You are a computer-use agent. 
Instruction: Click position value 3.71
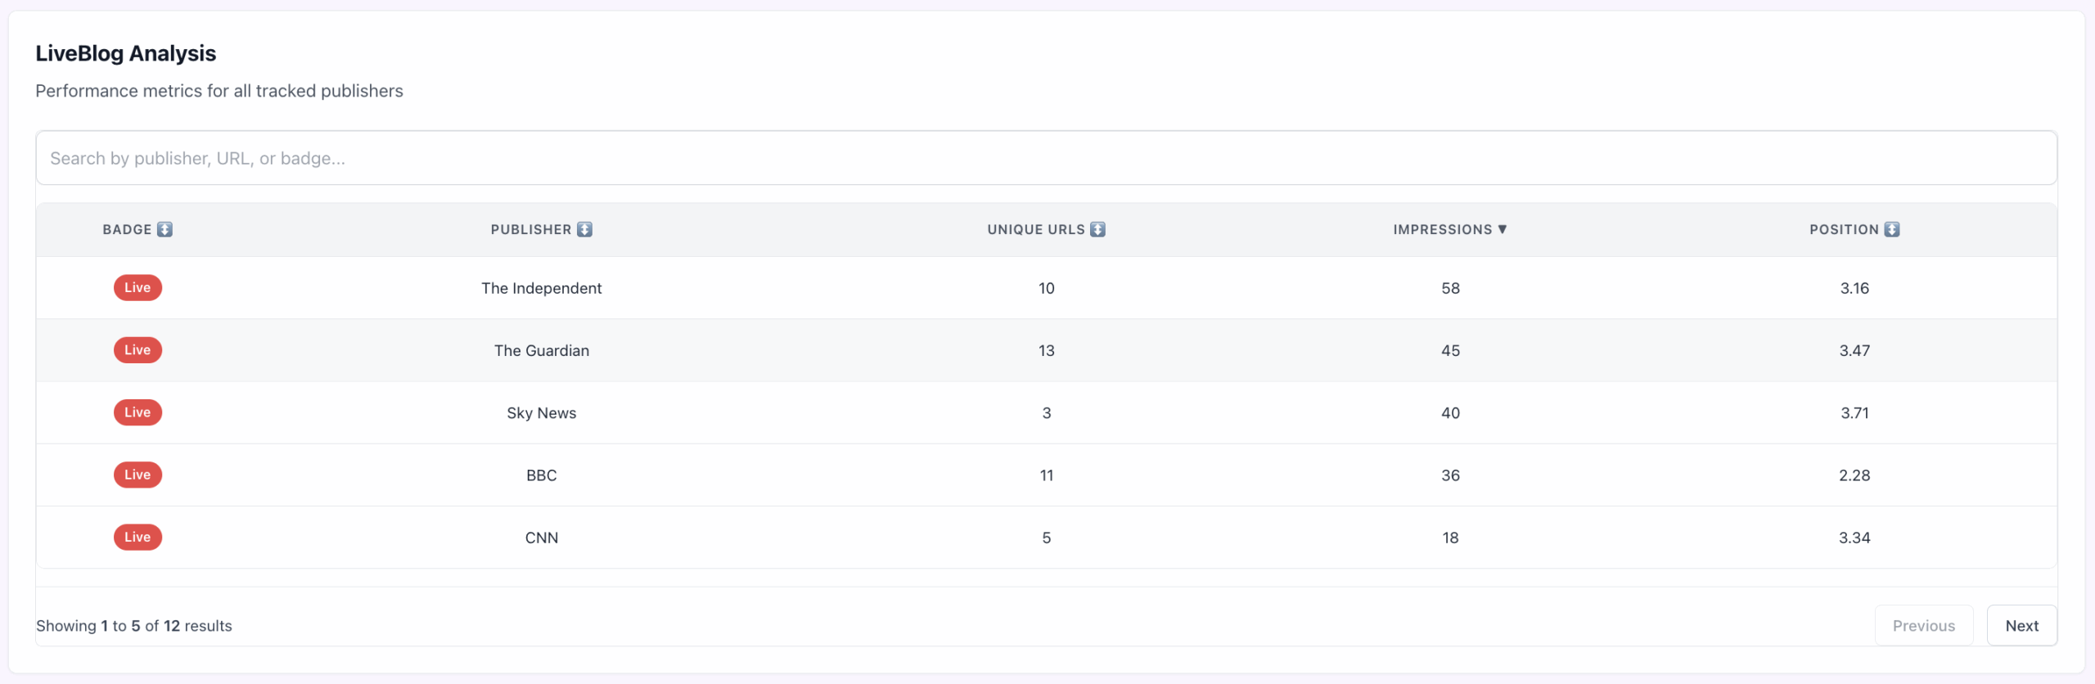click(x=1854, y=413)
